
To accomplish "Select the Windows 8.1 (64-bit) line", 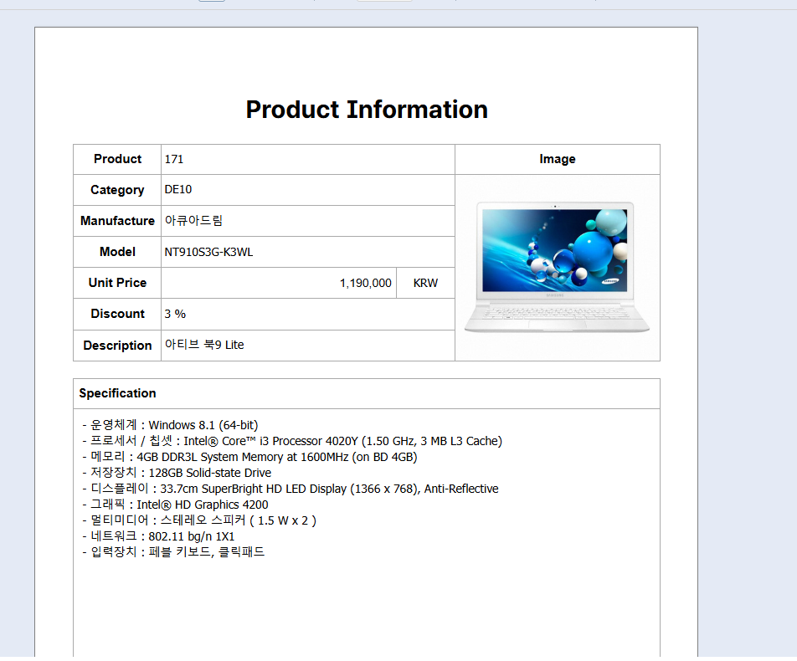I will click(170, 425).
